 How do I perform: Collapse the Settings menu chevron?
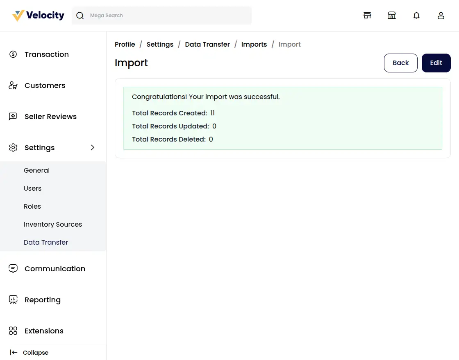(x=93, y=148)
